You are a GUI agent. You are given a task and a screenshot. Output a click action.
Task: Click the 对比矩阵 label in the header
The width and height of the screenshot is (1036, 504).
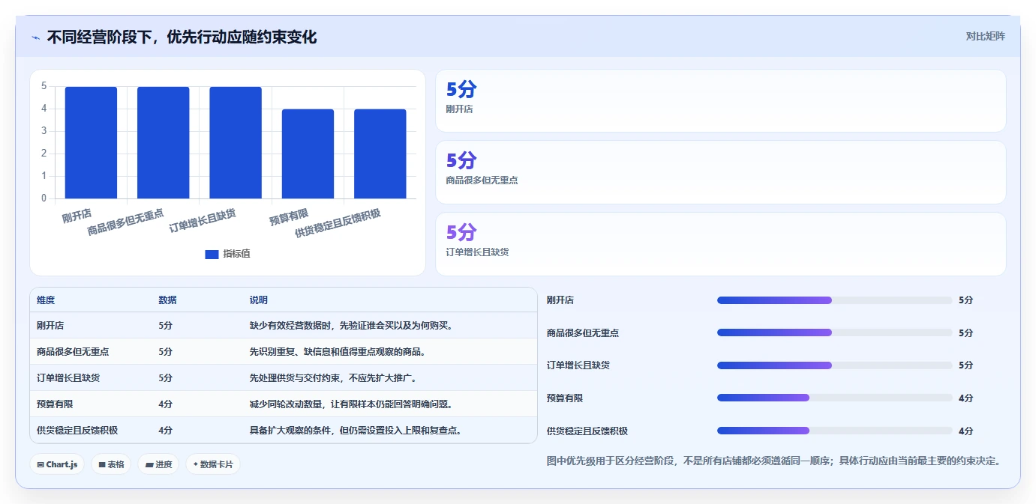985,36
